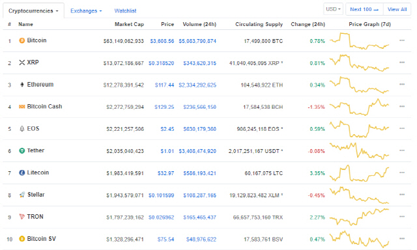Click the Litecoin blue logo icon
The image size is (417, 250).
coord(22,173)
